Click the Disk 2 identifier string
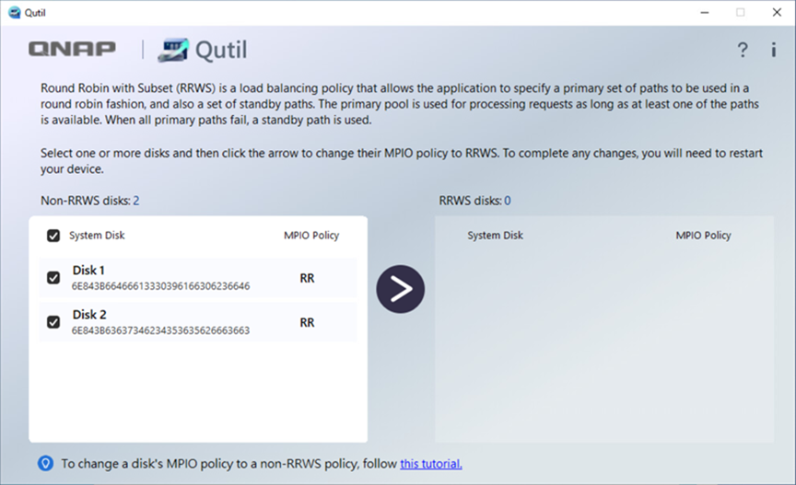The image size is (796, 485). coord(161,330)
